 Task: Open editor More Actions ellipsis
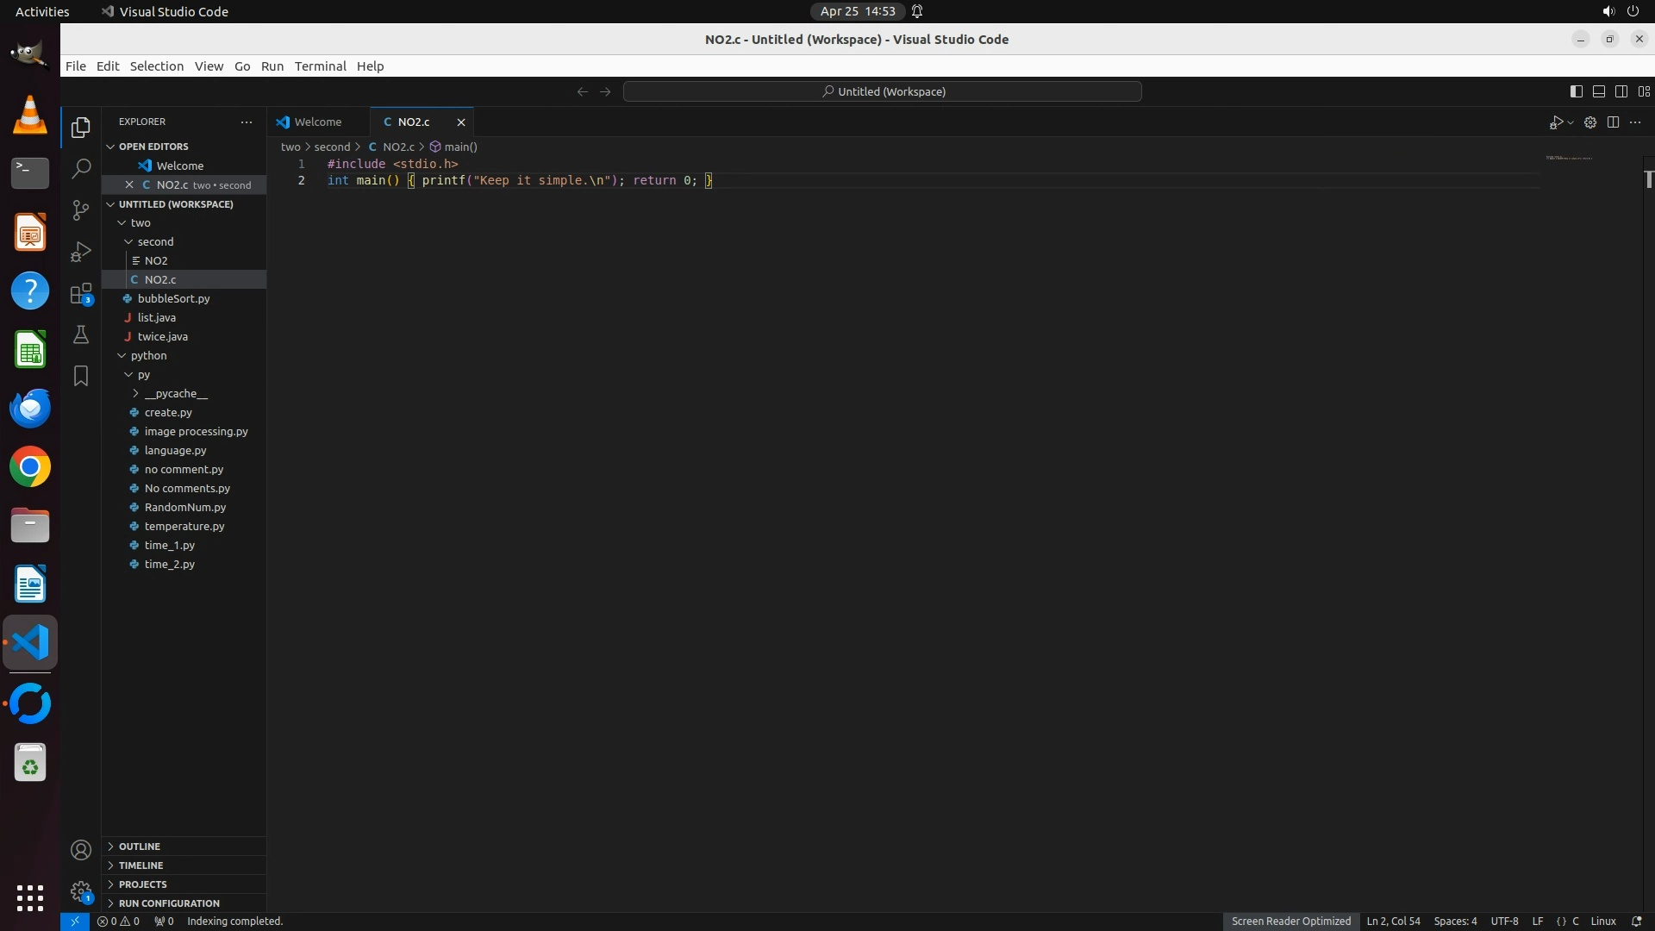(1635, 122)
